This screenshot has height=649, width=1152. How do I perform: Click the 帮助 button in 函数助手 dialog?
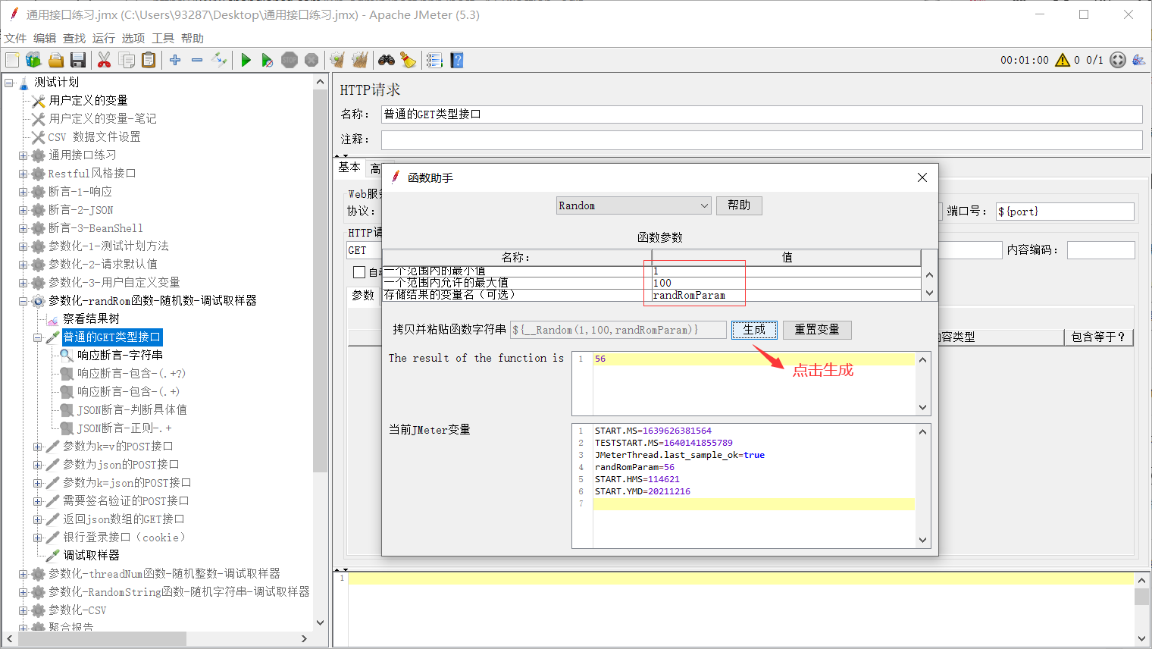[739, 205]
